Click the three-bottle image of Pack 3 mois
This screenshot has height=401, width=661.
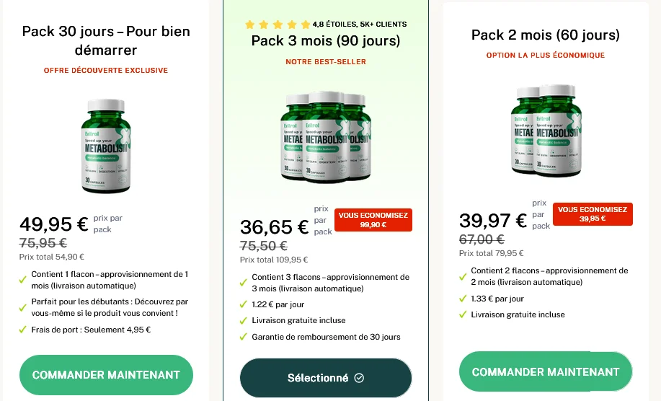(x=326, y=137)
